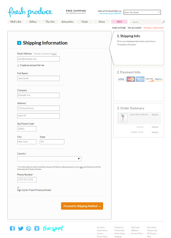171x238 pixels.
Task: Open the Clothes menu
Action: point(33,22)
